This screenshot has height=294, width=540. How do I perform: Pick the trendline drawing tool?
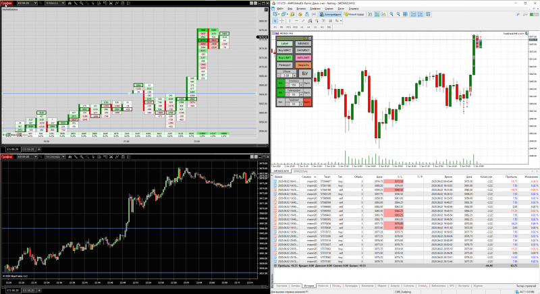pyautogui.click(x=303, y=21)
